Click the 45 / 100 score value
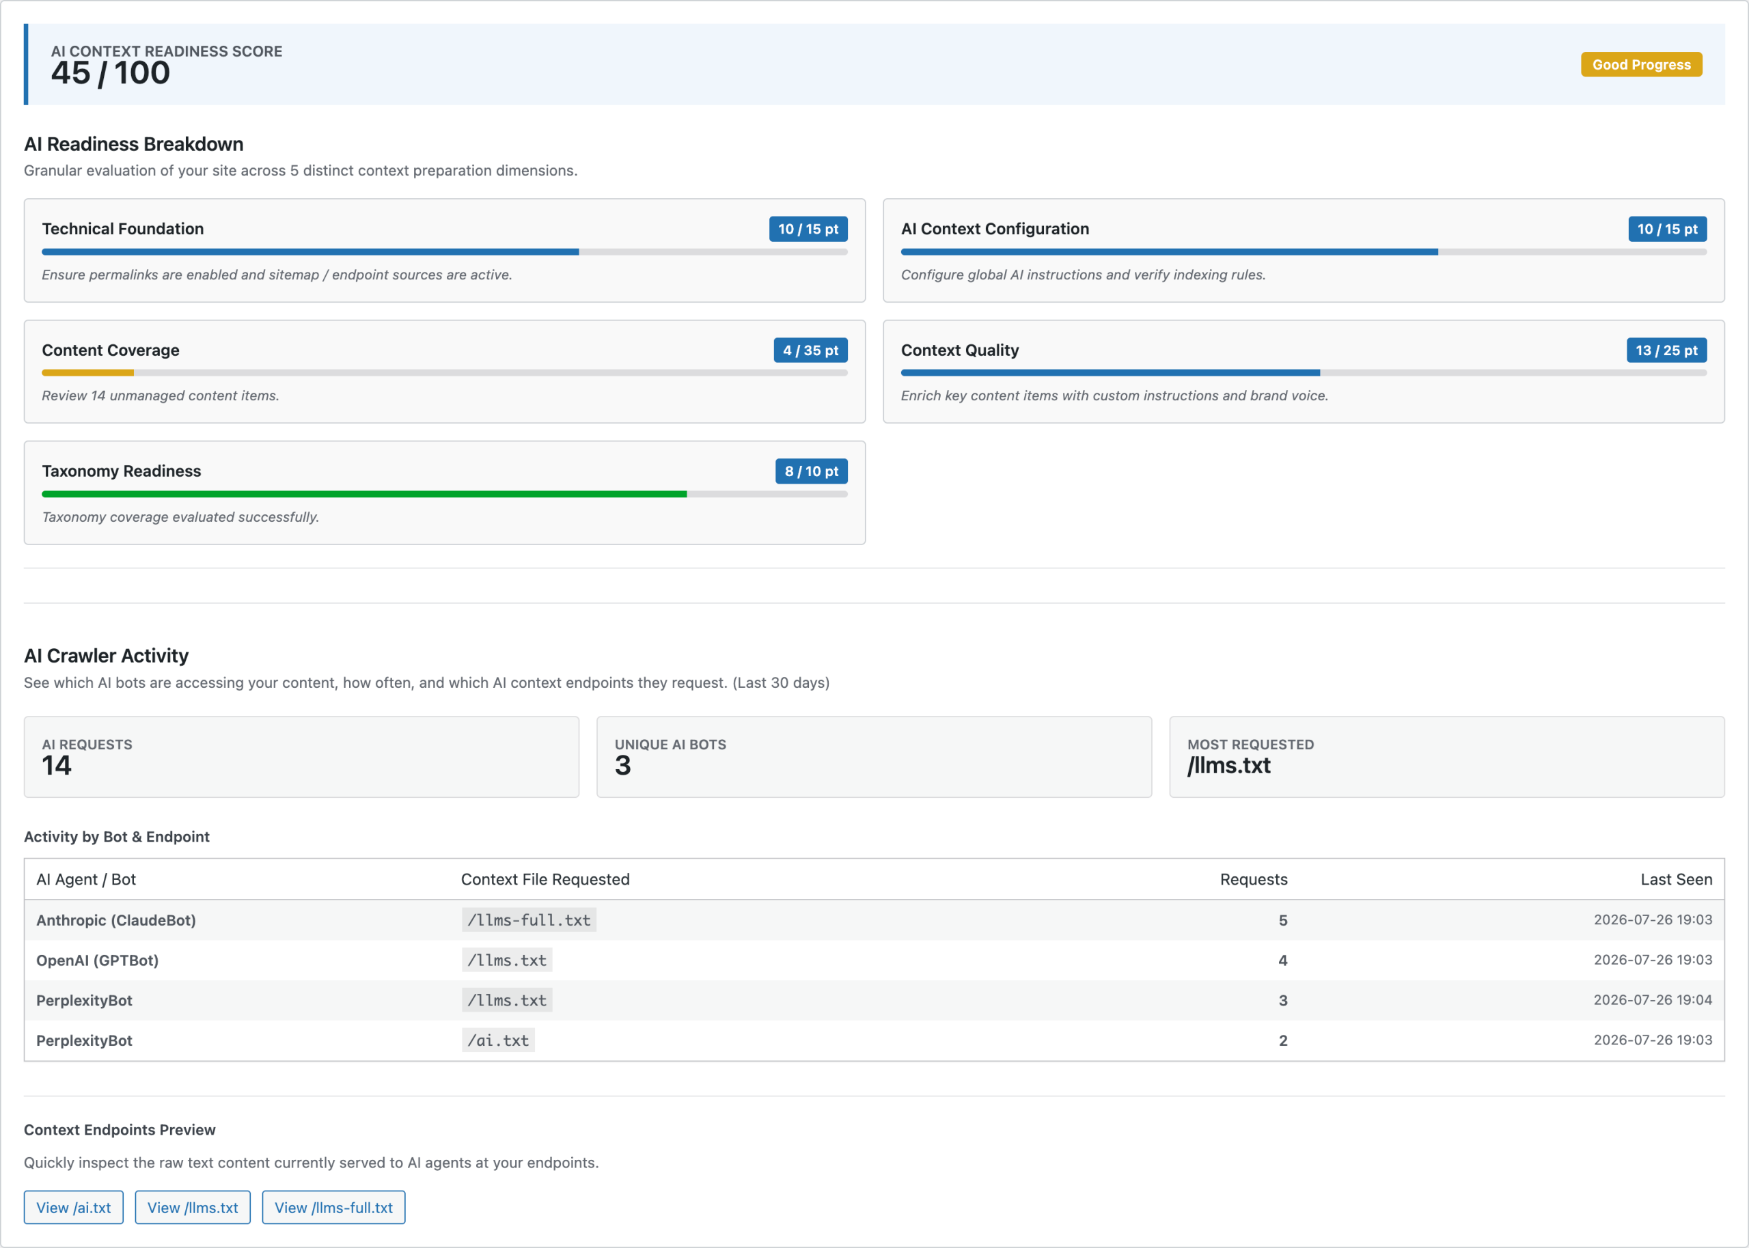 tap(111, 74)
